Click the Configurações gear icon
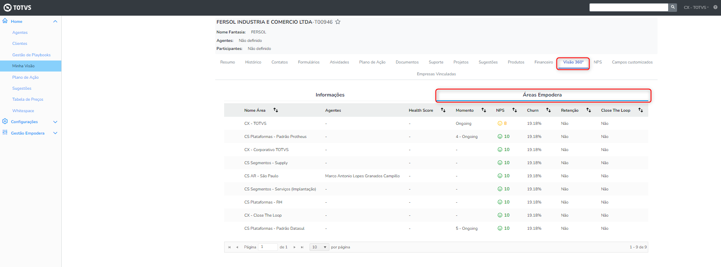721x267 pixels. click(5, 121)
